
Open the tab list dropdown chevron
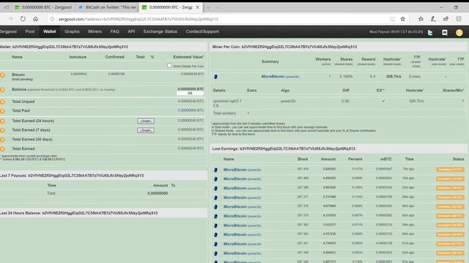coord(218,7)
